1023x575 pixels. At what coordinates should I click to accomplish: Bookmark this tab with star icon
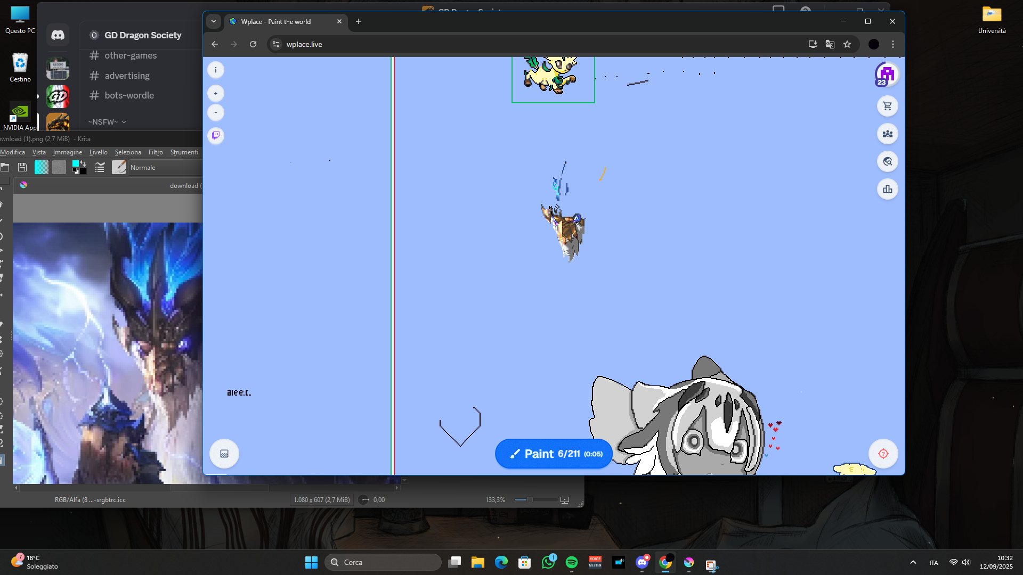click(x=847, y=44)
